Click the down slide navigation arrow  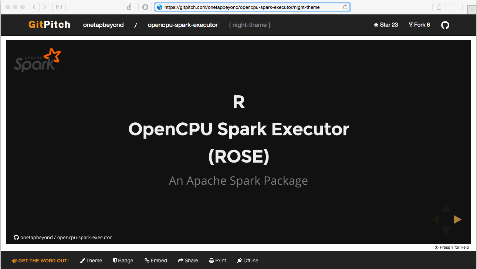point(446,231)
